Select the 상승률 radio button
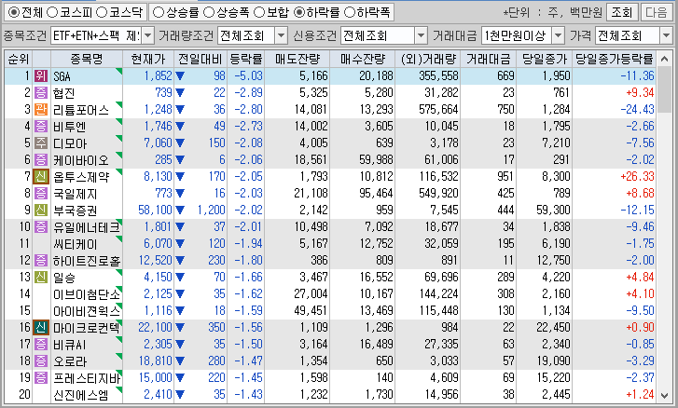The height and width of the screenshot is (408, 678). [x=159, y=12]
